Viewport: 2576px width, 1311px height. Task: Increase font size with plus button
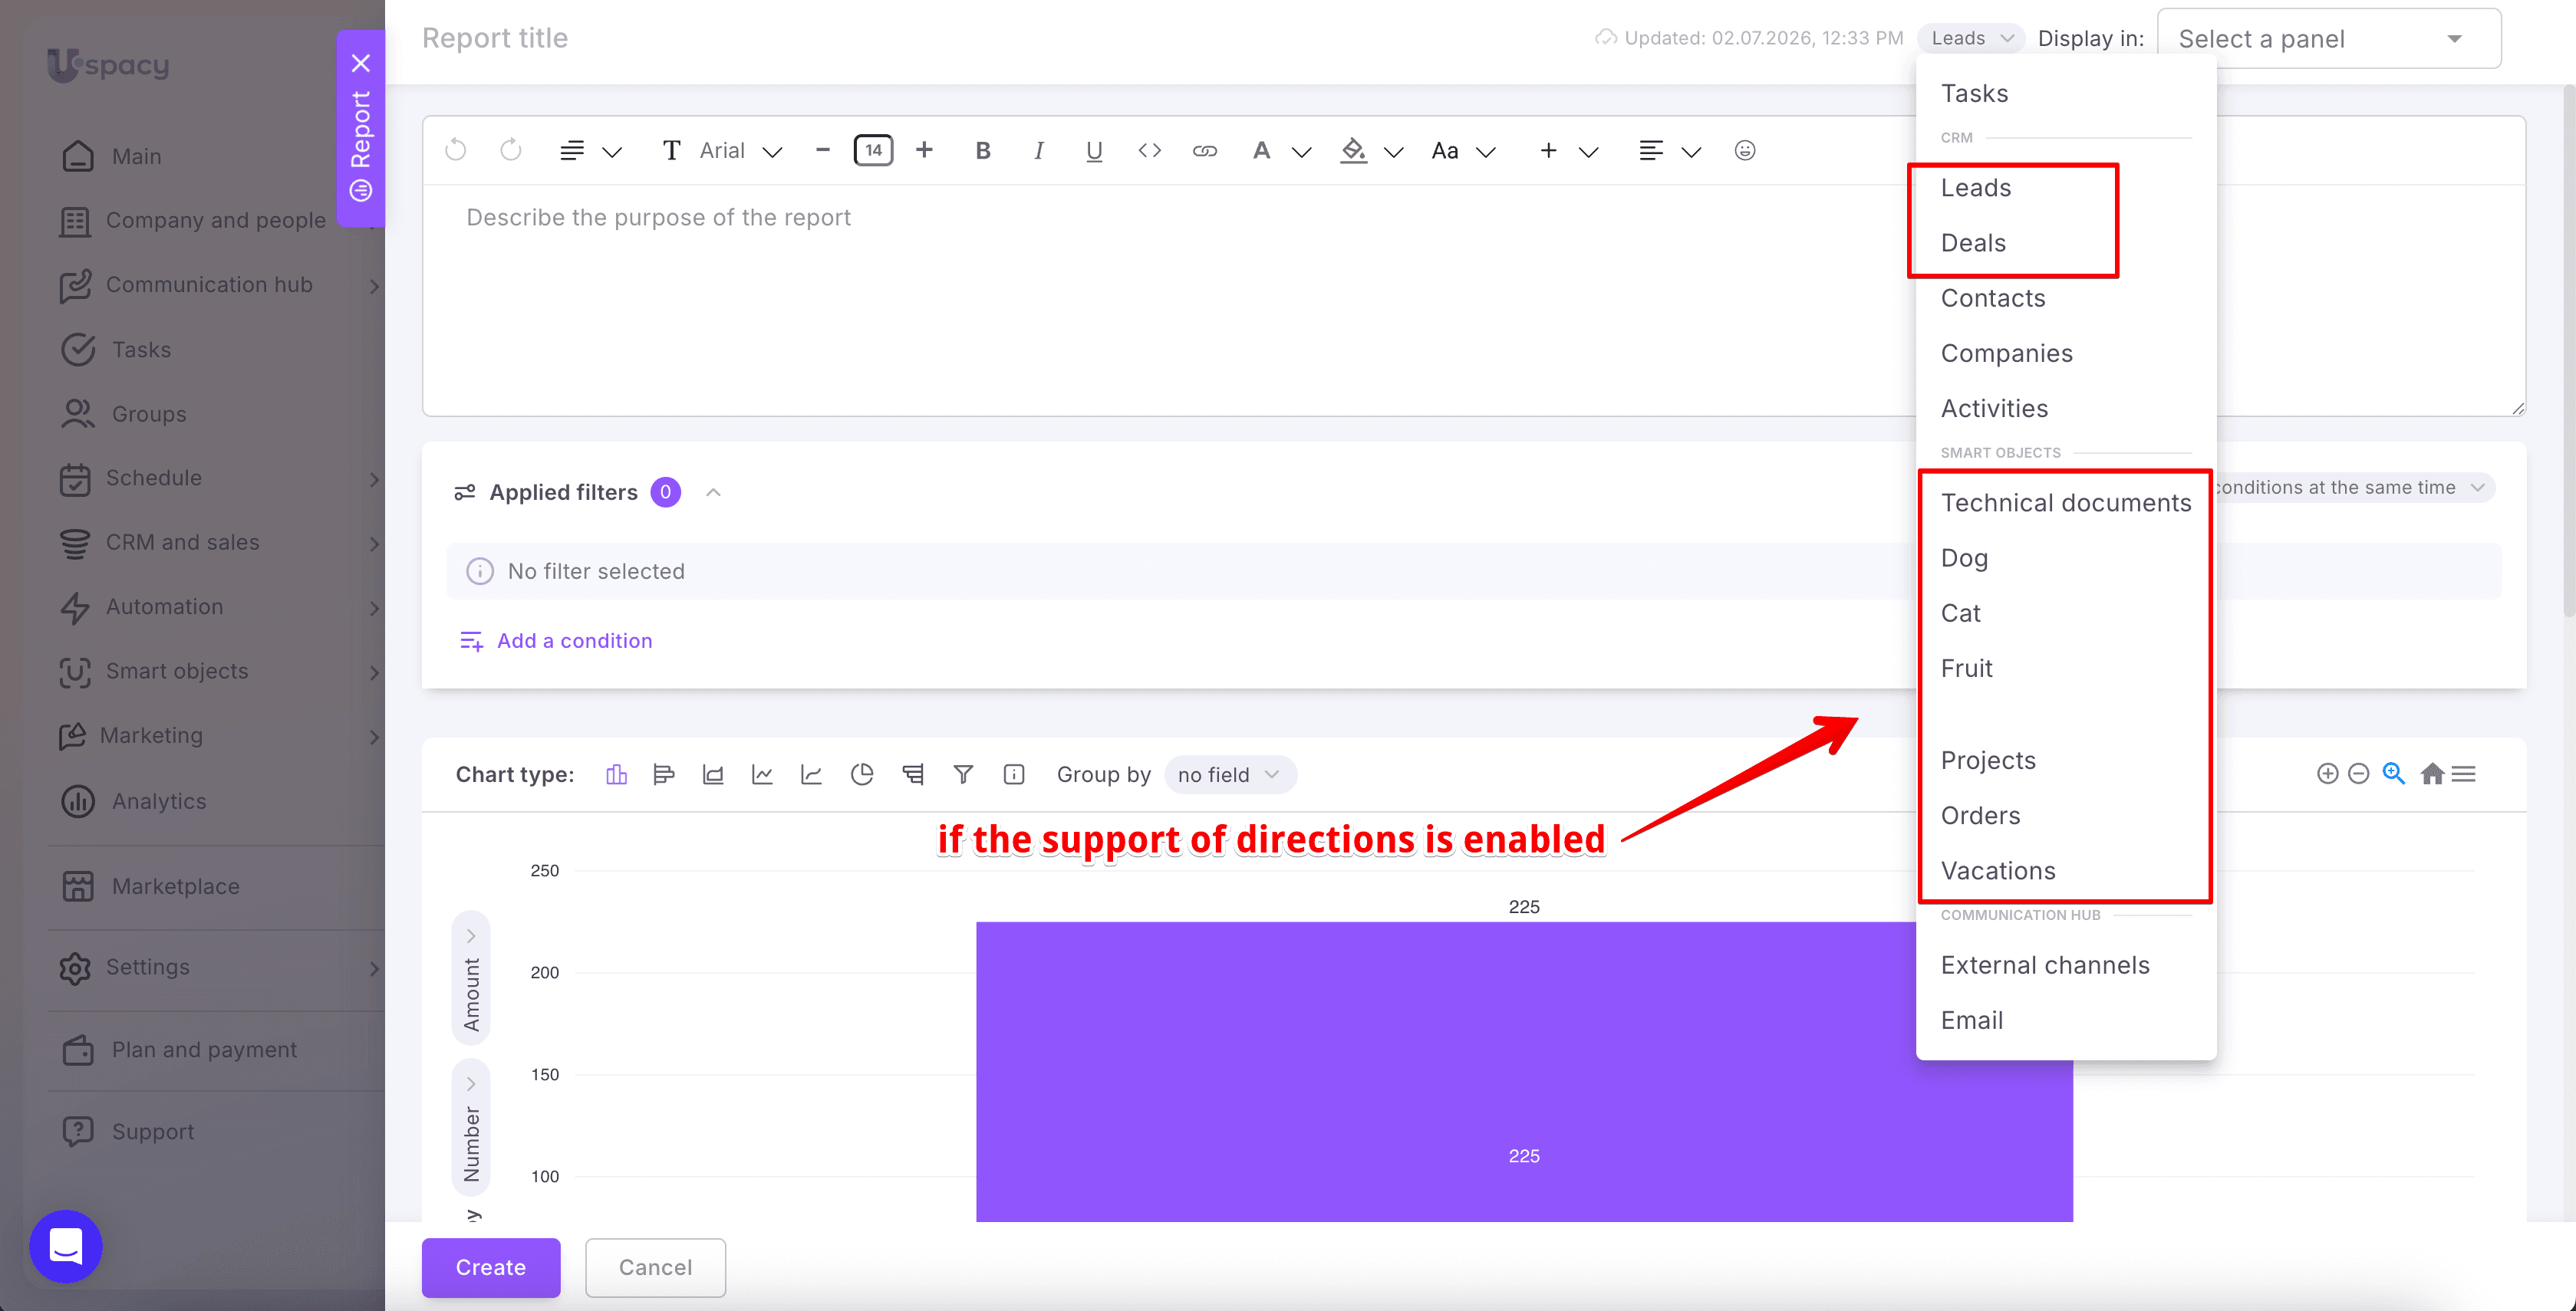[924, 150]
